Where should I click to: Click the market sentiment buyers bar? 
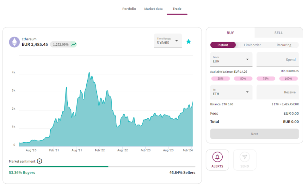pyautogui.click(x=59, y=166)
